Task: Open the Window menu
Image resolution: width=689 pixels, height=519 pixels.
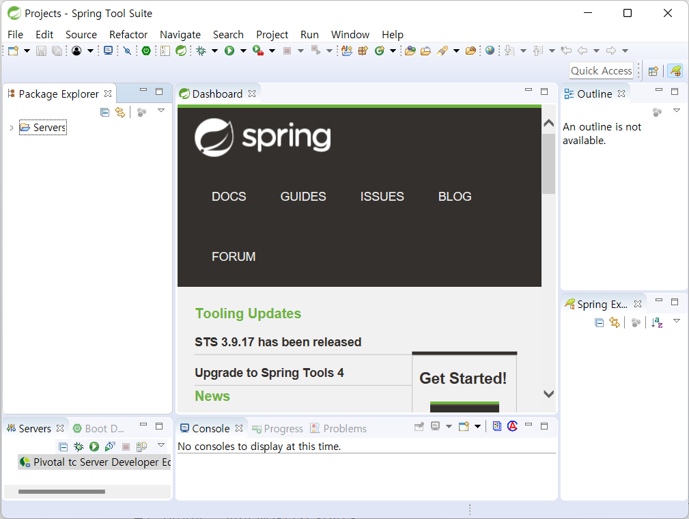Action: point(350,34)
